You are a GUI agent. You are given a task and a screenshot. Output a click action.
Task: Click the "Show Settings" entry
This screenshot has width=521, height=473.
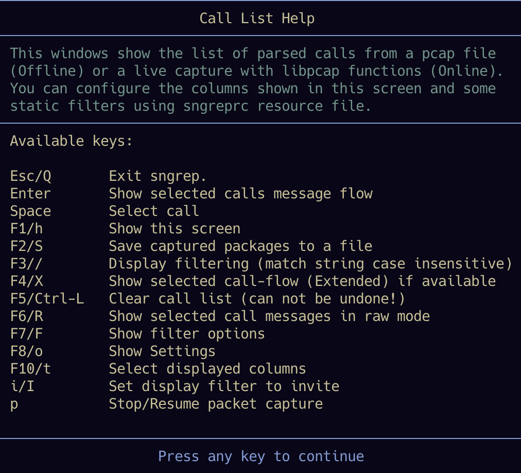tap(162, 351)
